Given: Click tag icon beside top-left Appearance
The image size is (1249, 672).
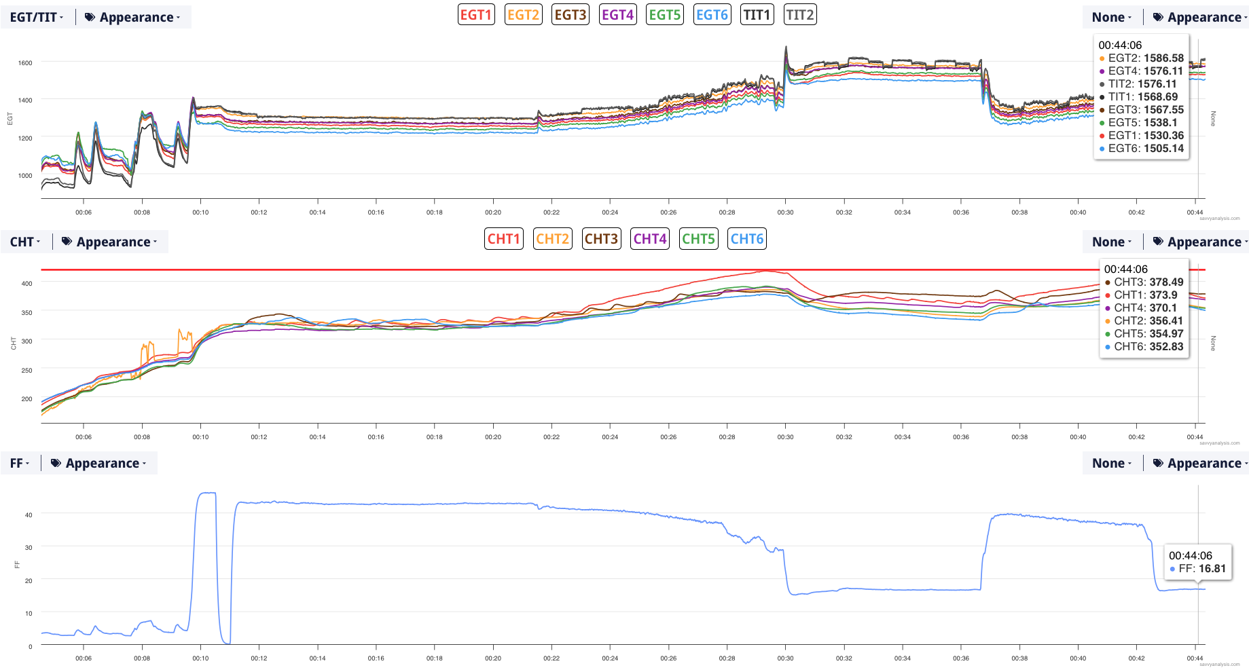Looking at the screenshot, I should 90,18.
